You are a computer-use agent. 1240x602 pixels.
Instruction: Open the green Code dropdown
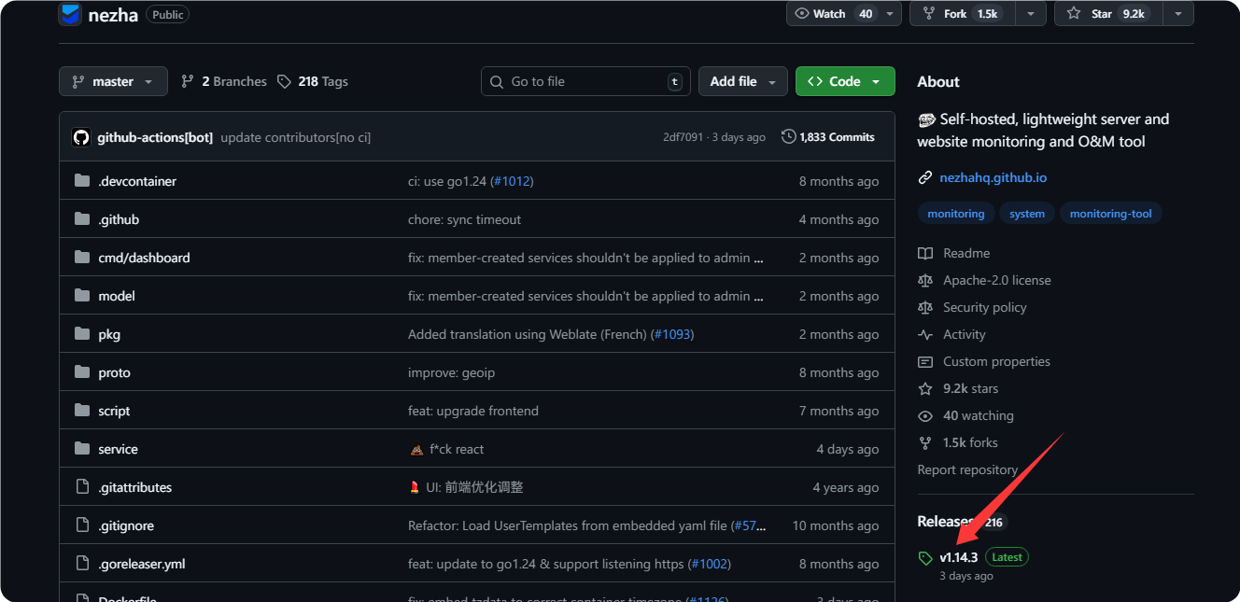coord(844,81)
